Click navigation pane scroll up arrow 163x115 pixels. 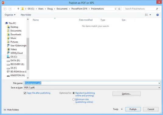[28, 19]
